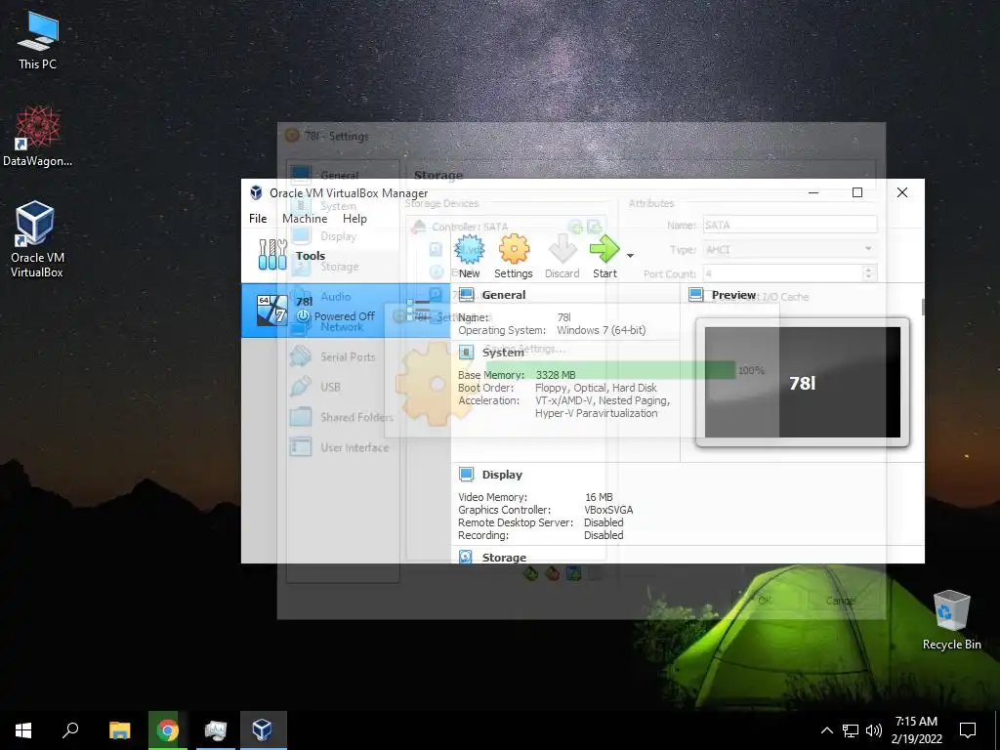Click the 78l preview thumbnail
This screenshot has width=1000, height=750.
point(803,382)
